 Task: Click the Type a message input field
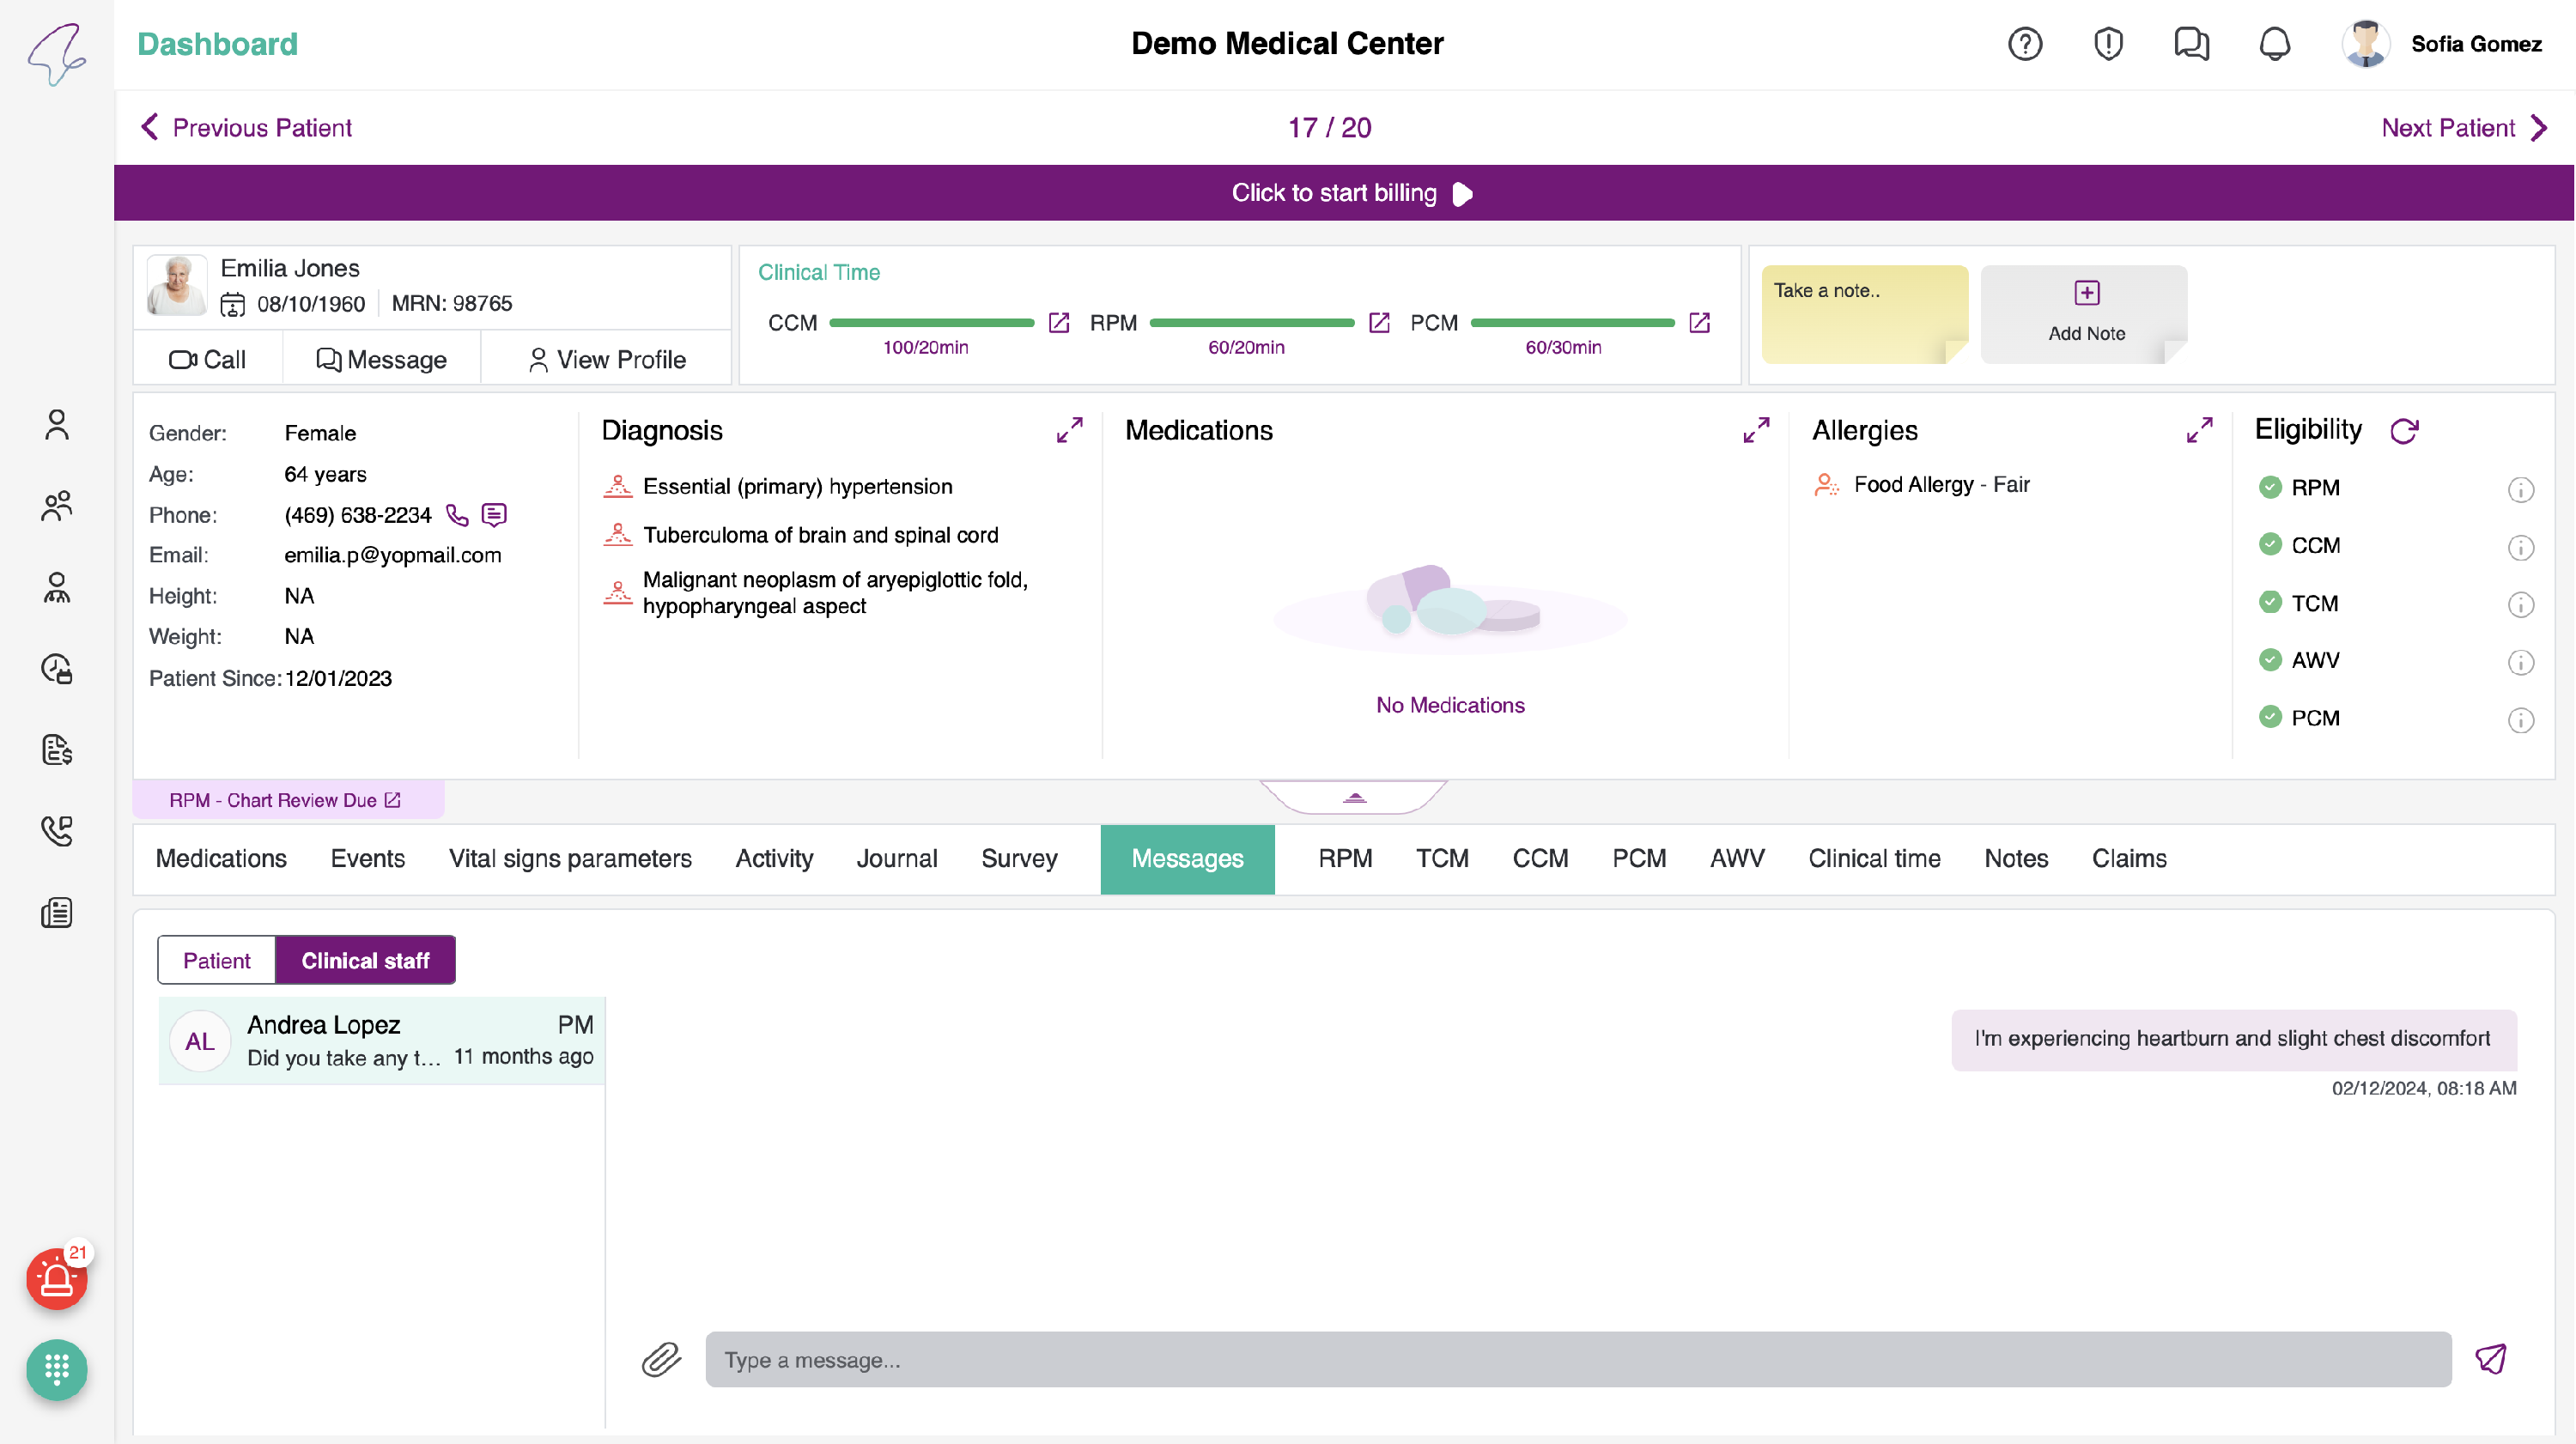coord(1578,1359)
